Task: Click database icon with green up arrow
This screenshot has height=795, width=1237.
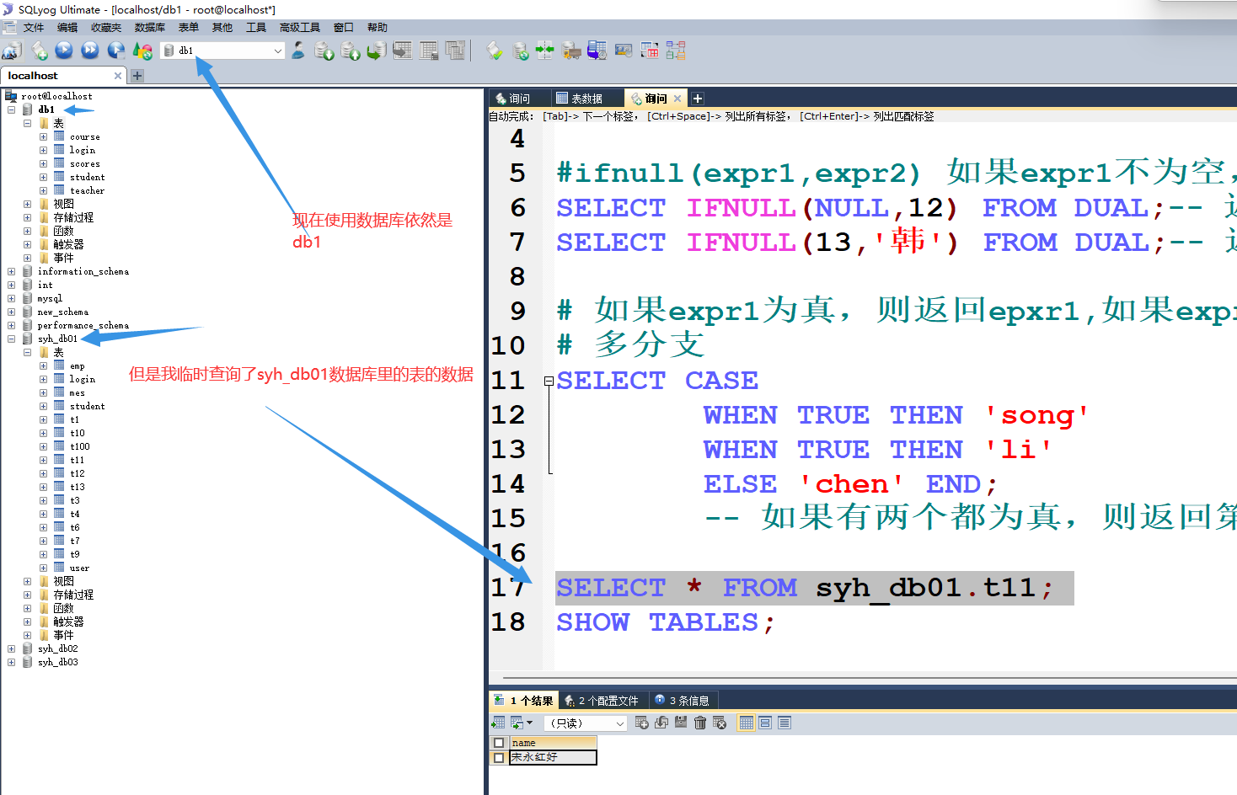Action: [x=351, y=51]
